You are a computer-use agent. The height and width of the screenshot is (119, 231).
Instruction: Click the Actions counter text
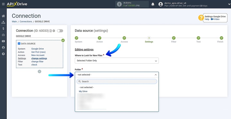132,4
